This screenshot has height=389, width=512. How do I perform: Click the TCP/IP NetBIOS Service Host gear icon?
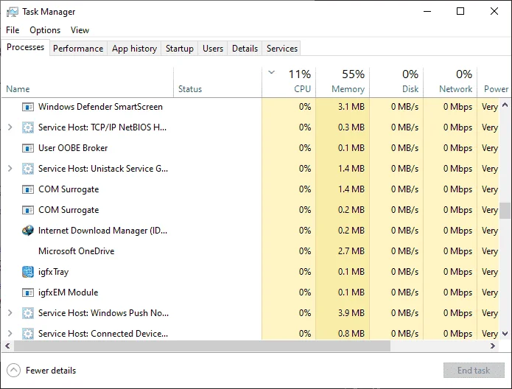28,127
